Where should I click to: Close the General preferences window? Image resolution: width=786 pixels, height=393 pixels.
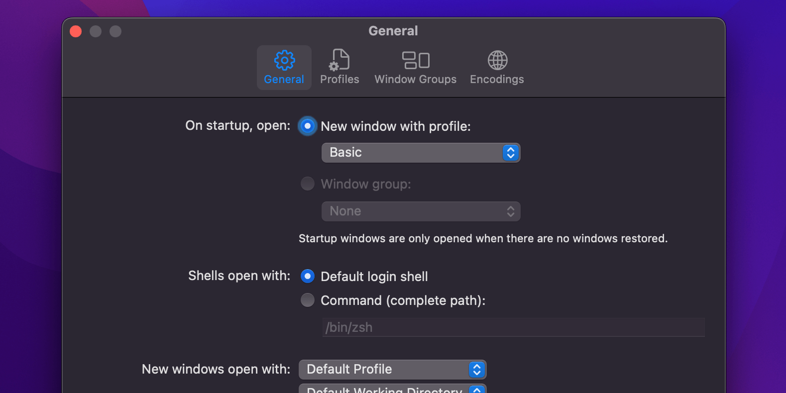76,31
